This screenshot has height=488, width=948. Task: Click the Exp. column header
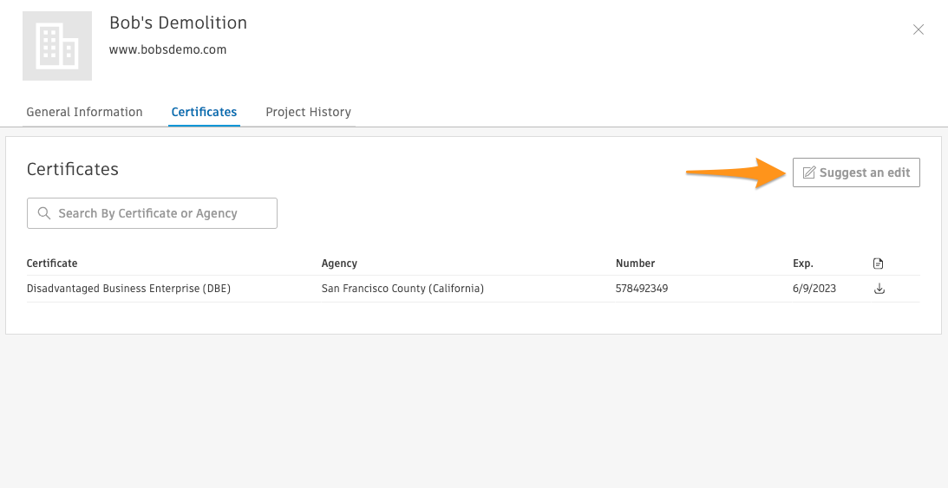pos(802,264)
